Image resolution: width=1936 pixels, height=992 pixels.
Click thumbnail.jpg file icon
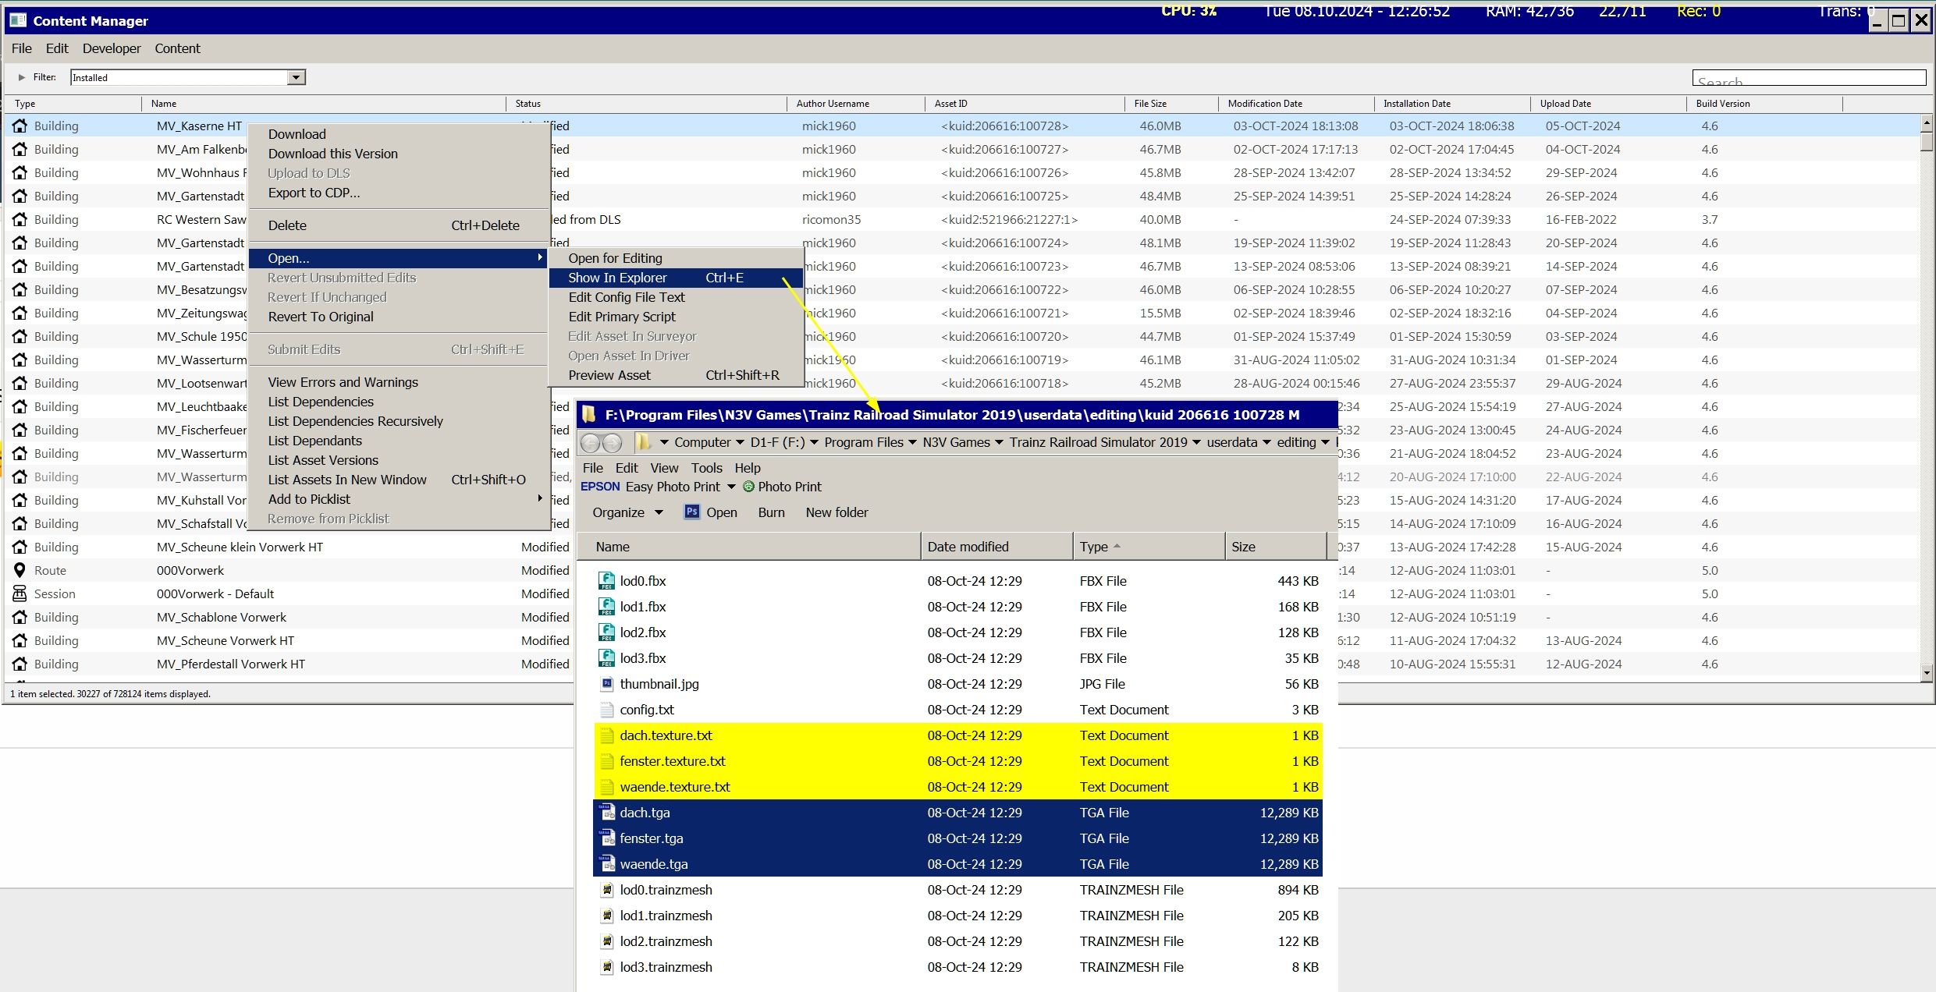point(606,684)
